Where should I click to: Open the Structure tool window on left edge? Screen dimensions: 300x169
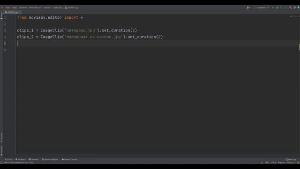(1, 137)
